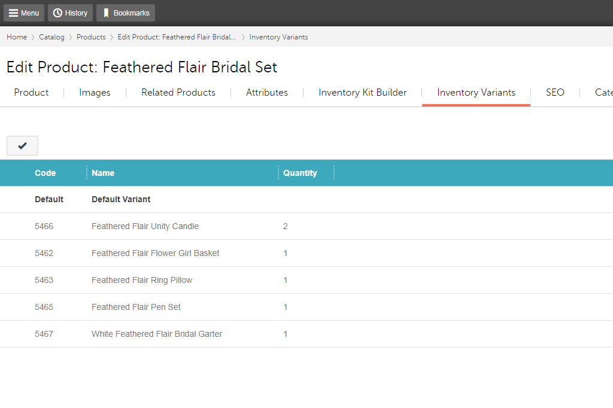
Task: Select the SEO tab
Action: (x=555, y=93)
